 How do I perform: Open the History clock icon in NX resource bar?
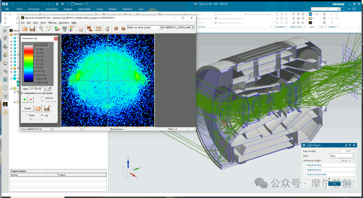point(5,88)
